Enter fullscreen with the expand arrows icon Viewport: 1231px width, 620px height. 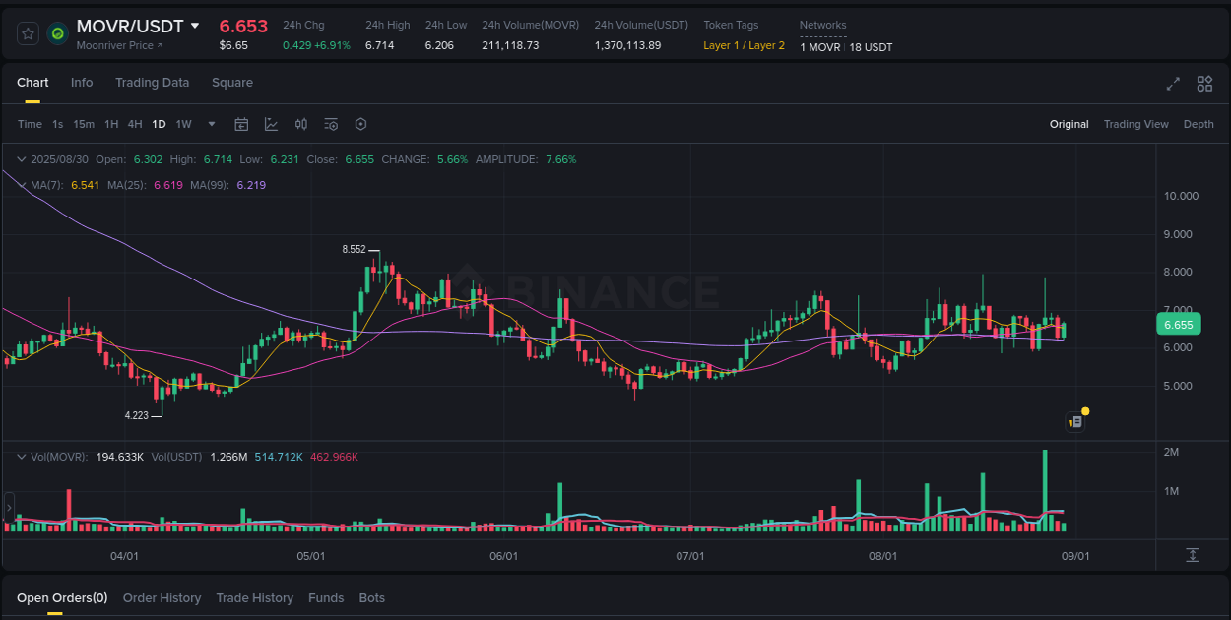coord(1172,84)
